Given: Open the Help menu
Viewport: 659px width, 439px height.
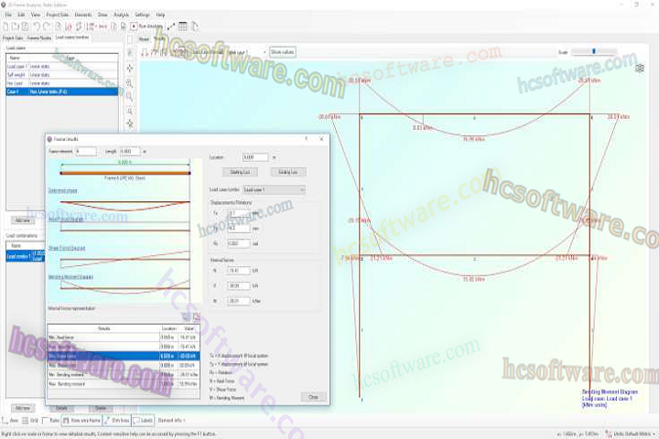Looking at the screenshot, I should click(160, 15).
